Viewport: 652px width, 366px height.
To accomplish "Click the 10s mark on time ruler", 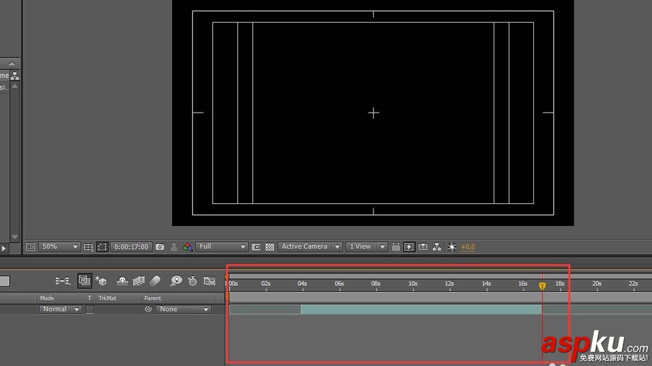I will click(x=413, y=284).
